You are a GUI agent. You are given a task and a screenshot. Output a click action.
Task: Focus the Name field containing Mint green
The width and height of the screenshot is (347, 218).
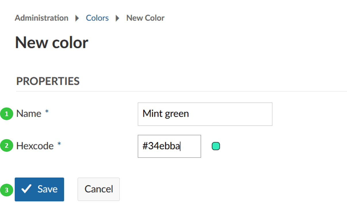205,114
